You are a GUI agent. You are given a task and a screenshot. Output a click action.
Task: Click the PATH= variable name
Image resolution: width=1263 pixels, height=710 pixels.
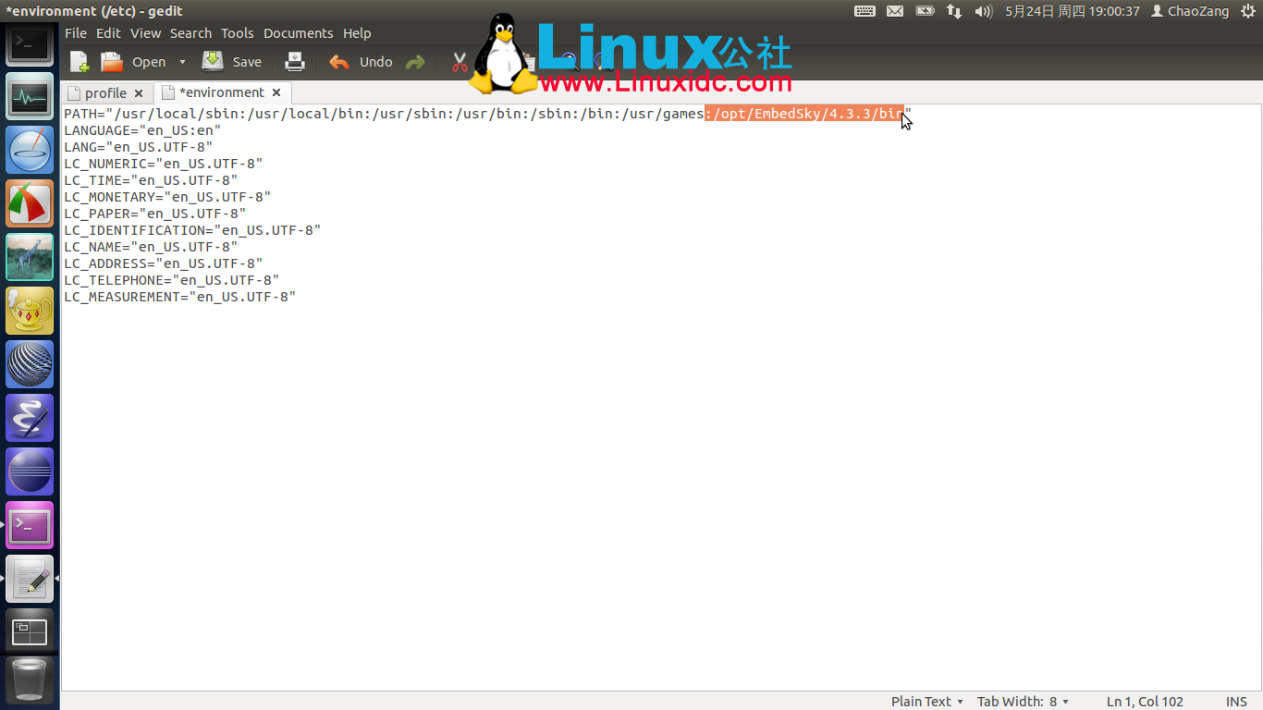84,114
